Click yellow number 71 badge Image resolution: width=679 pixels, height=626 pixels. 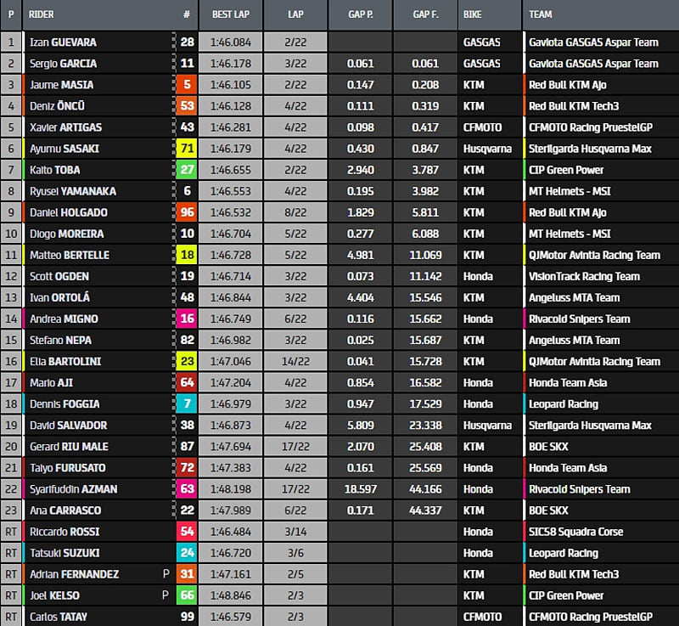(x=186, y=149)
